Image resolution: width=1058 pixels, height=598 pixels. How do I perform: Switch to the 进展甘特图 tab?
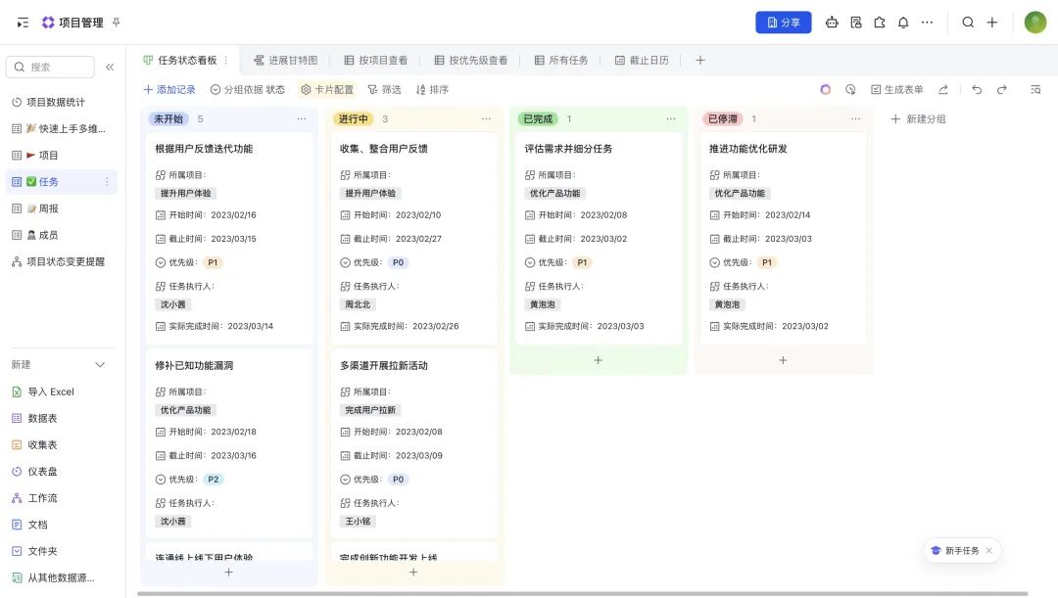pos(285,61)
